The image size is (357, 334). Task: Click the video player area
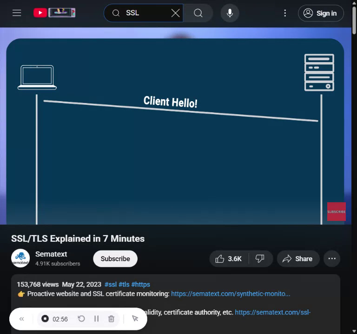click(x=175, y=126)
